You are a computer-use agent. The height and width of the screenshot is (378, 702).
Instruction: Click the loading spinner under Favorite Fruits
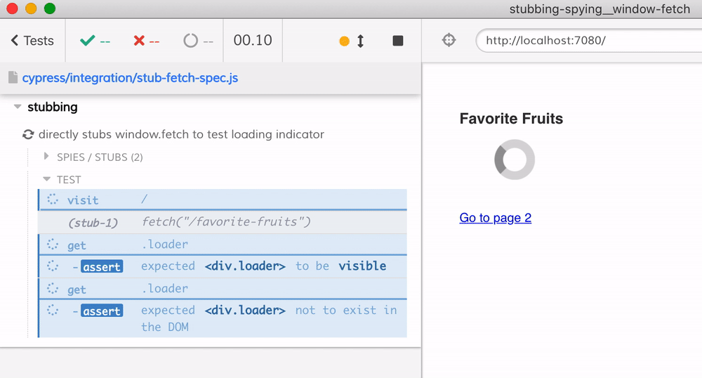(515, 159)
